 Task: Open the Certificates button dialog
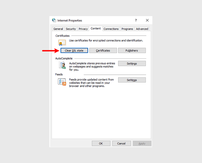(x=103, y=50)
